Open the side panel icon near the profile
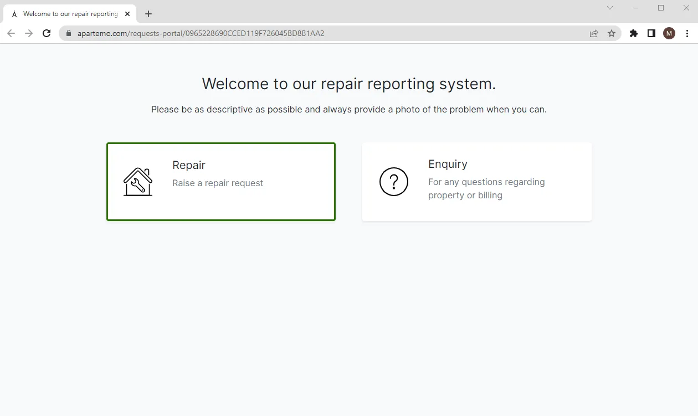698x416 pixels. pyautogui.click(x=651, y=33)
